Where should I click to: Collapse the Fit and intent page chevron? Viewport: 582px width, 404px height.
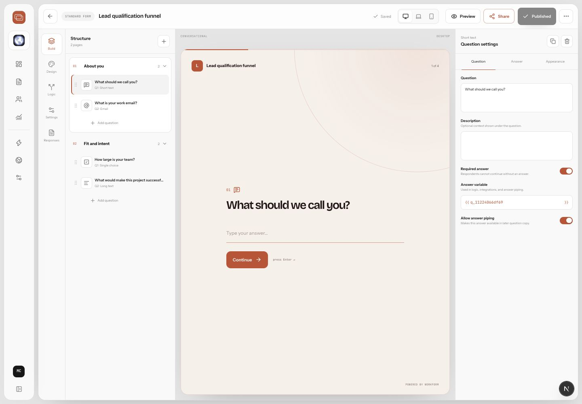tap(164, 144)
